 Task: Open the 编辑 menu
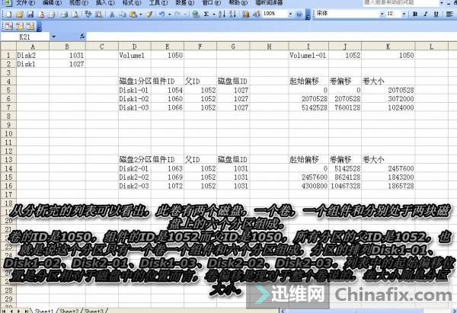click(x=52, y=3)
